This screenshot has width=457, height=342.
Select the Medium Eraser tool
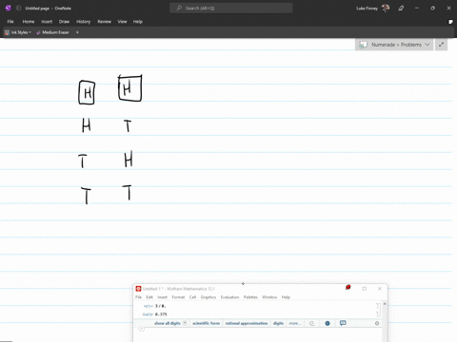click(52, 32)
